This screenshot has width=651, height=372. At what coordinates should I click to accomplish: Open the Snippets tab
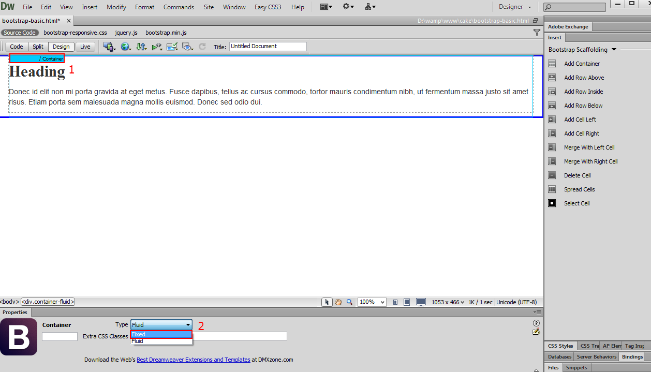coord(576,368)
